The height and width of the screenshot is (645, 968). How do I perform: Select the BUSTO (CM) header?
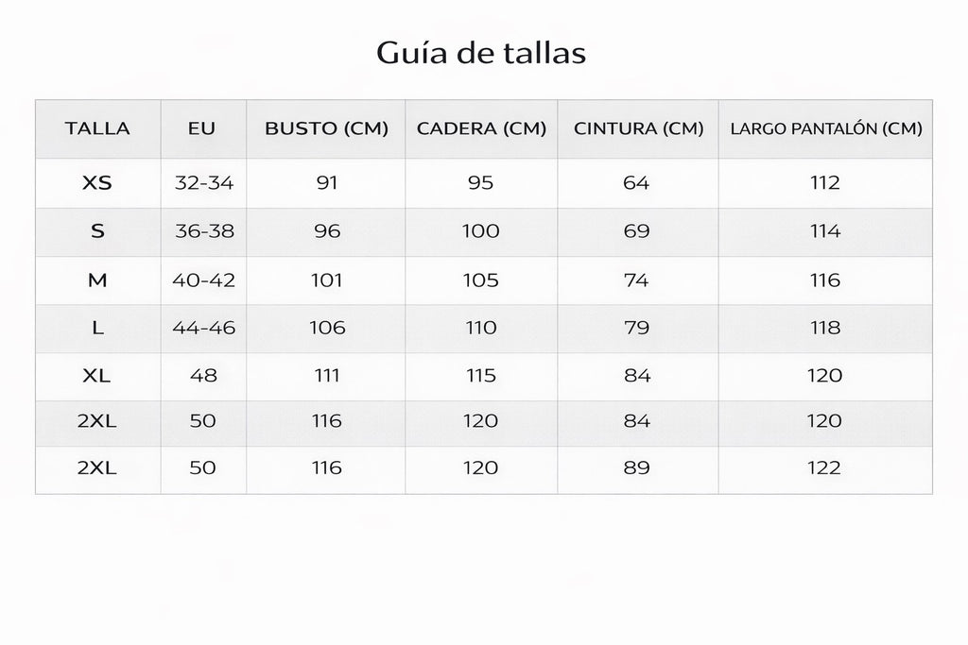326,128
